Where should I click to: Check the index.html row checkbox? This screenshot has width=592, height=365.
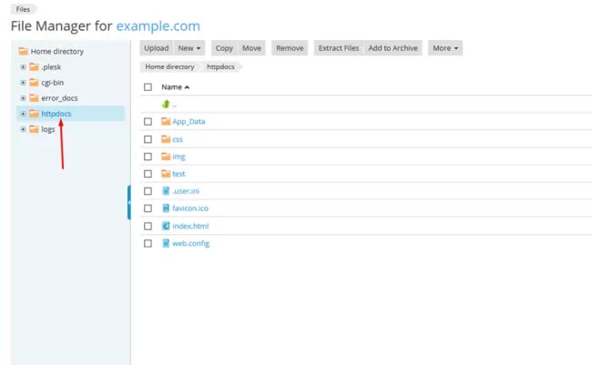click(x=148, y=226)
